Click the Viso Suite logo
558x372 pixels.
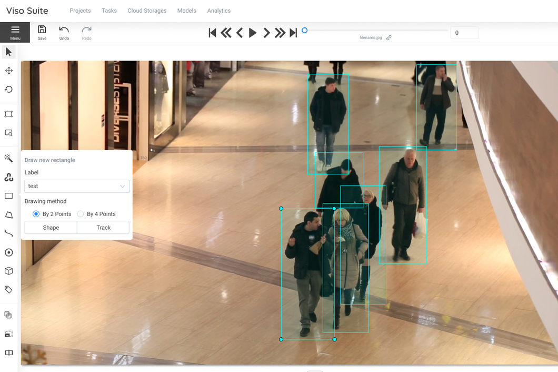tap(27, 11)
